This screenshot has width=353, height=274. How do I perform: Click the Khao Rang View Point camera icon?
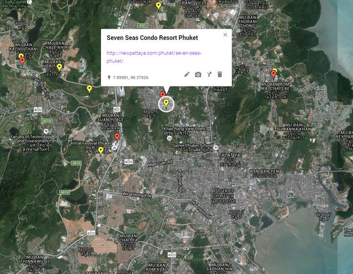pos(169,138)
